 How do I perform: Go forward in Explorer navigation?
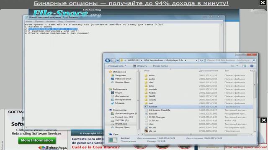pos(113,60)
